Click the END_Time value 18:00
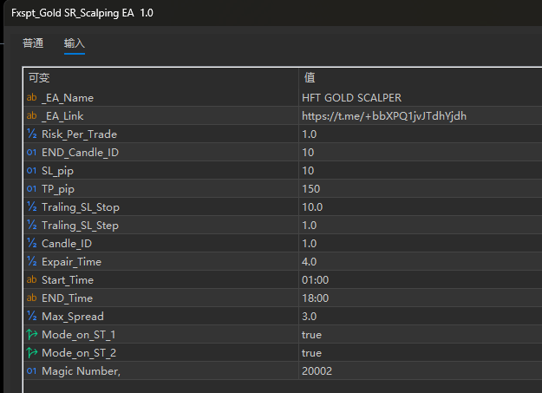The height and width of the screenshot is (393, 542). click(315, 298)
